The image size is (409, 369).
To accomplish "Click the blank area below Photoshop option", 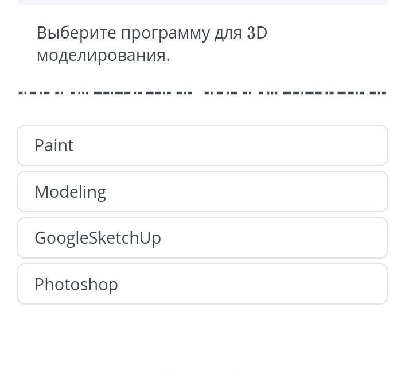I will point(202,335).
